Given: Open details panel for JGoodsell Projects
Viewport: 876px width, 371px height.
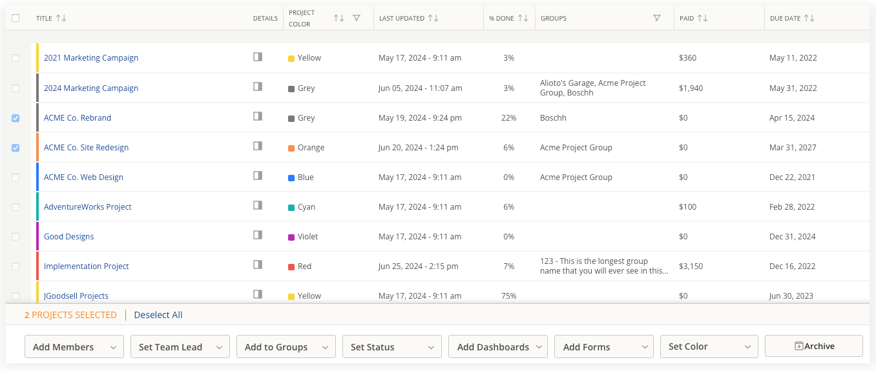Looking at the screenshot, I should point(258,294).
